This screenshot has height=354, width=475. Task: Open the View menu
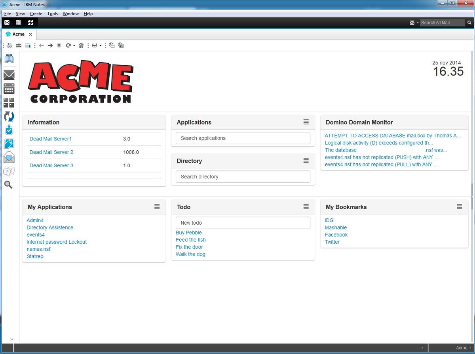[x=20, y=13]
